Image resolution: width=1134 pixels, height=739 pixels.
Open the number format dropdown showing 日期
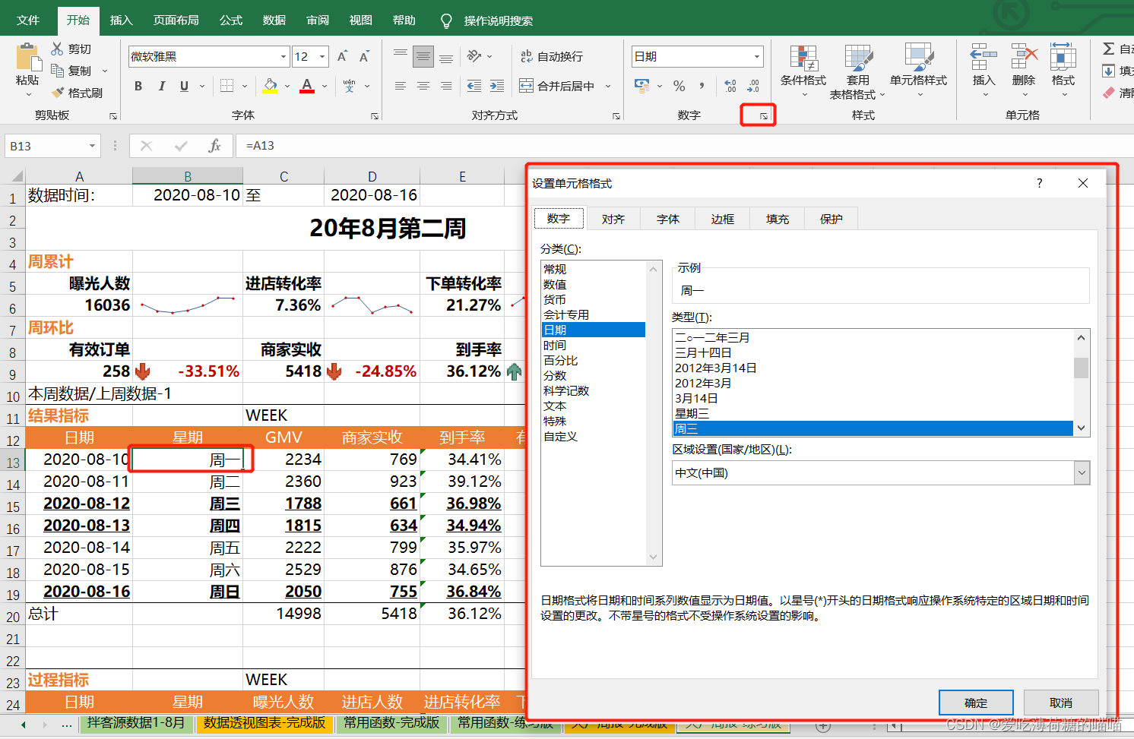(757, 57)
